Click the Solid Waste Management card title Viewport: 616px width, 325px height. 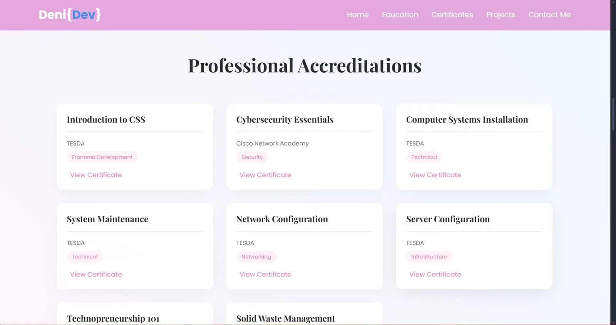pyautogui.click(x=286, y=319)
